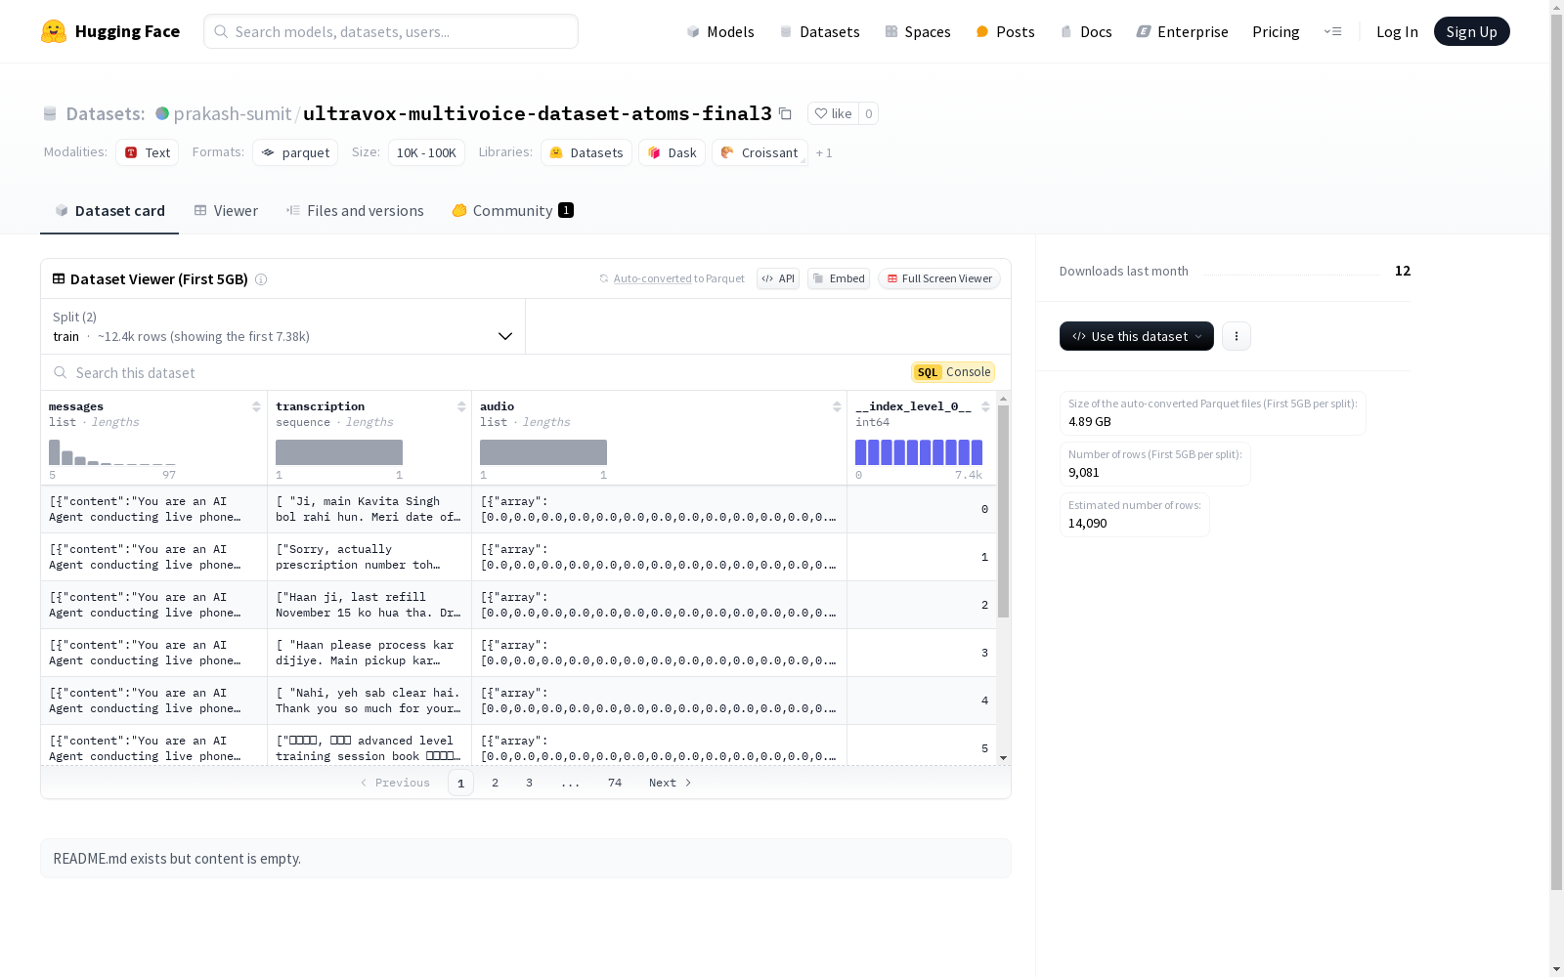Viewport: 1564px width, 977px height.
Task: Click the transcription lengths histogram bar
Action: [x=339, y=452]
